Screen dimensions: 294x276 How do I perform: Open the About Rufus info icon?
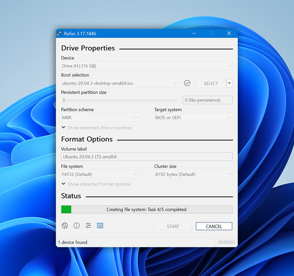point(76,225)
